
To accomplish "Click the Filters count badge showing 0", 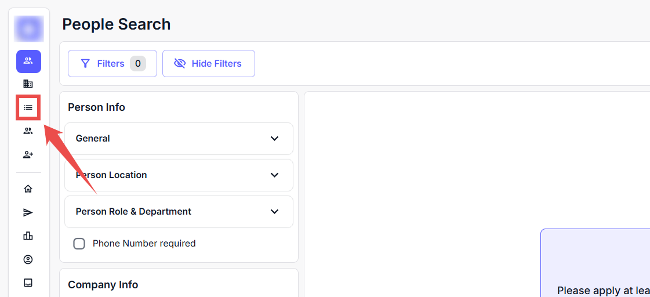I will pos(137,63).
